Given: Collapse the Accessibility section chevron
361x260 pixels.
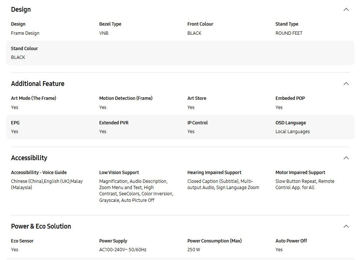Looking at the screenshot, I should coord(346,158).
